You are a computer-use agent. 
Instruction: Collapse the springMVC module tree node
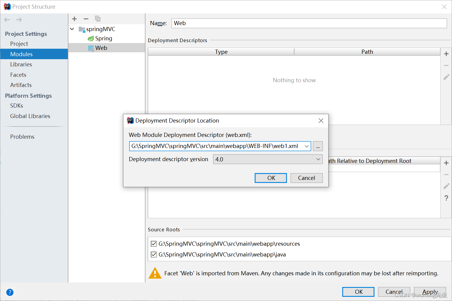point(72,29)
